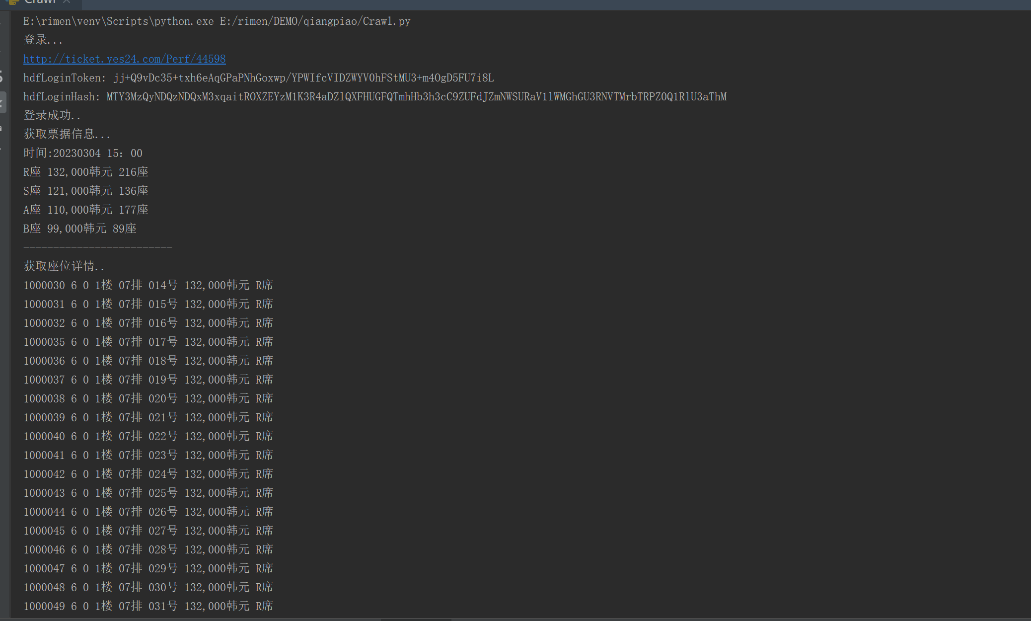Click the '获取座位详情..' line
The width and height of the screenshot is (1031, 621).
(64, 267)
